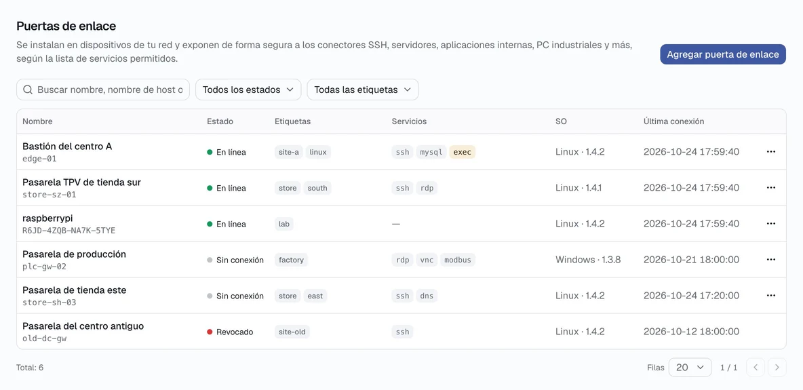Click the ssh chip on old-dc-gw row

click(x=403, y=332)
